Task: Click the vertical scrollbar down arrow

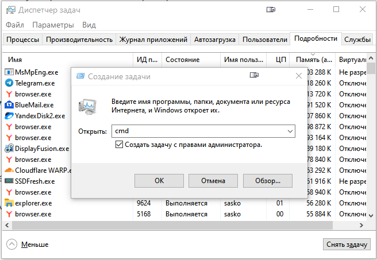Action: pos(371,216)
